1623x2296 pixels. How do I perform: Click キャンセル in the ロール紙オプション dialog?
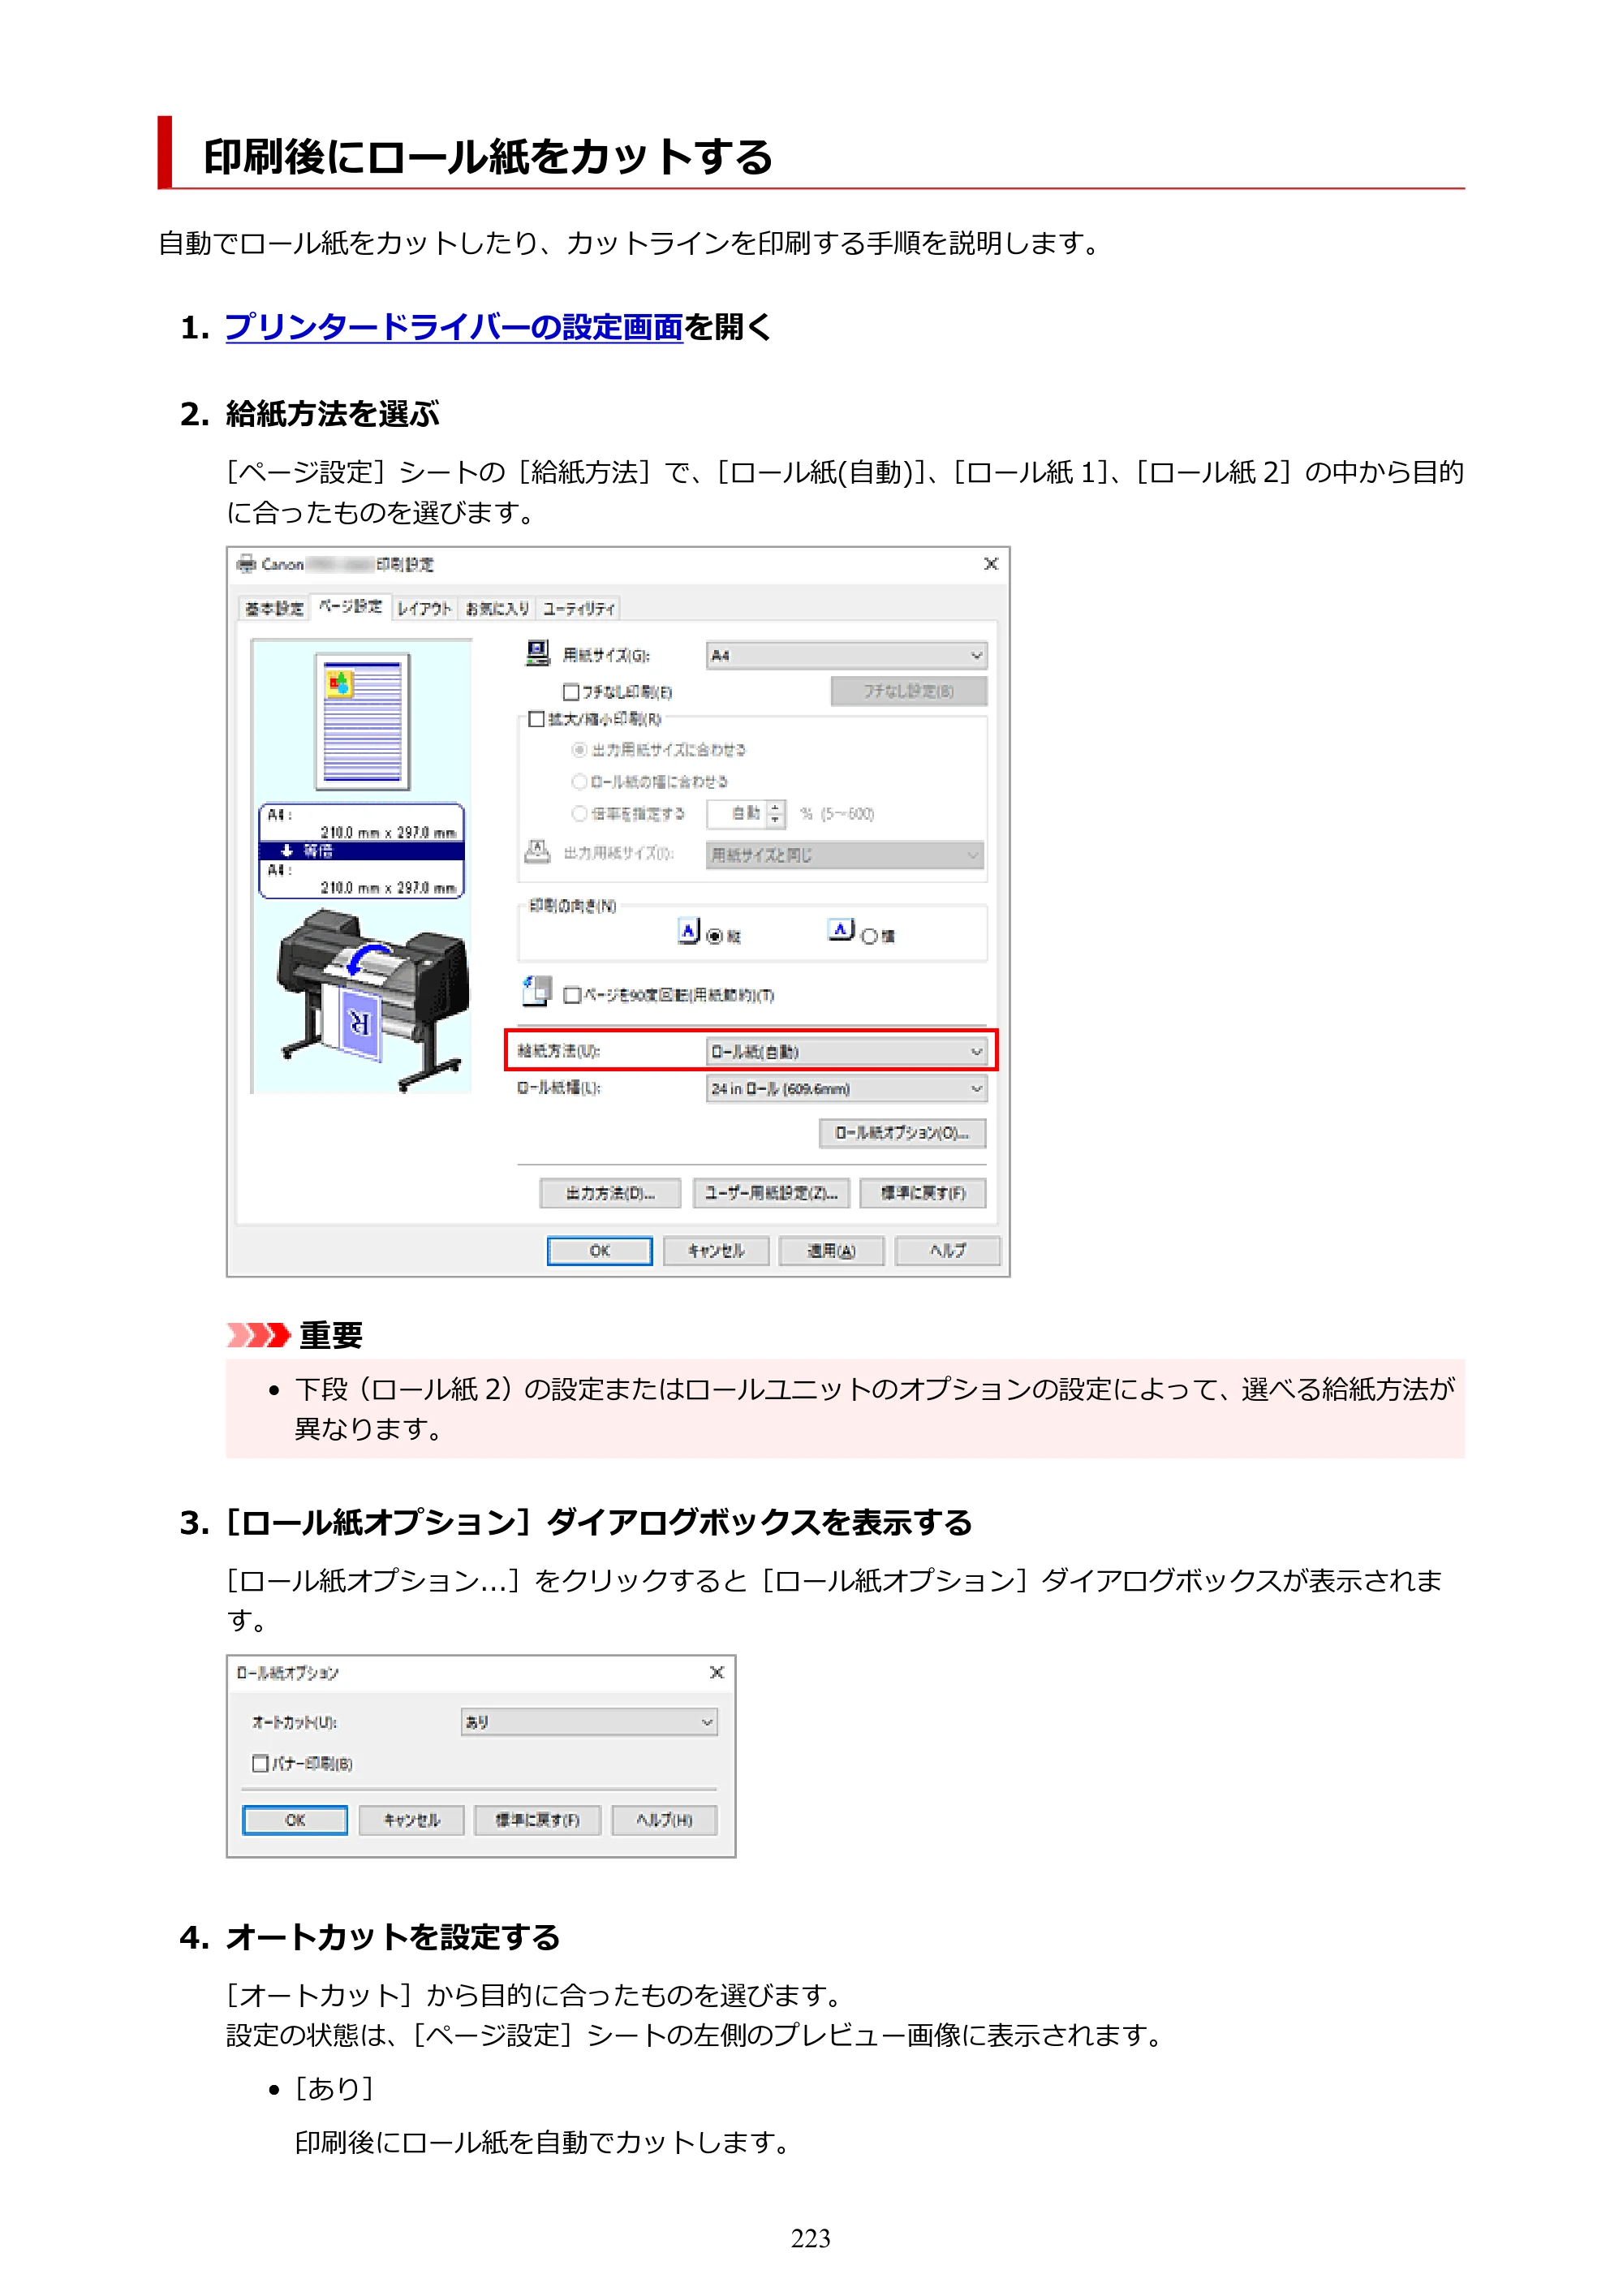[x=412, y=1820]
